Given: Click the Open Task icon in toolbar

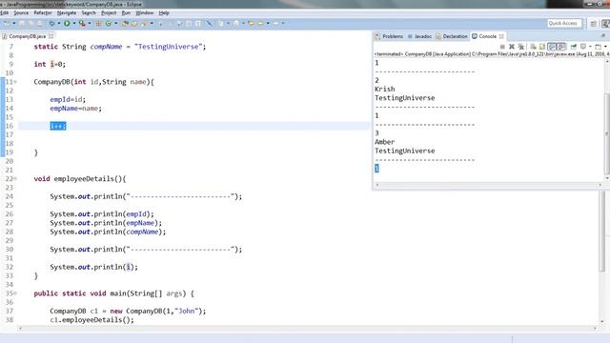Looking at the screenshot, I should click(x=133, y=23).
